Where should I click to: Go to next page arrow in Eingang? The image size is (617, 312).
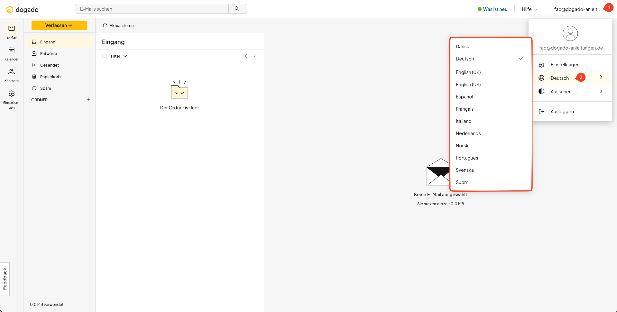254,56
